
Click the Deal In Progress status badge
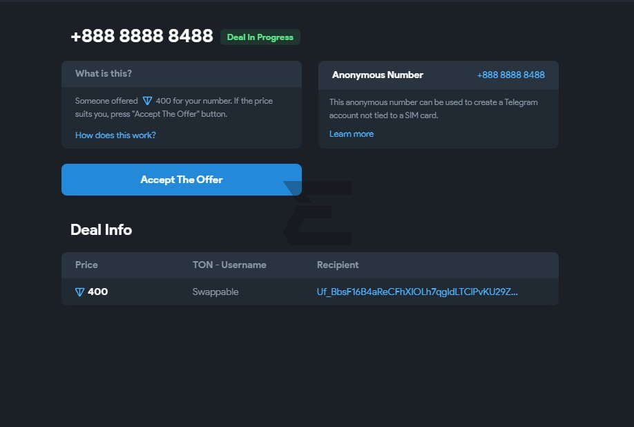point(260,37)
